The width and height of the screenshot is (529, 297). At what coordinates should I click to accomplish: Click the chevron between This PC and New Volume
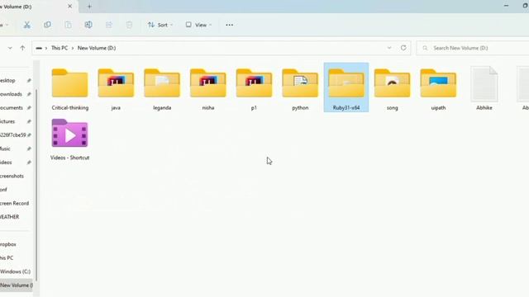(73, 48)
